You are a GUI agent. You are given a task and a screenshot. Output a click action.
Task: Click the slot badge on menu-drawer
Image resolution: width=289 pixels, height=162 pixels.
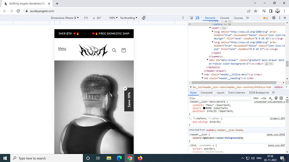point(269,64)
